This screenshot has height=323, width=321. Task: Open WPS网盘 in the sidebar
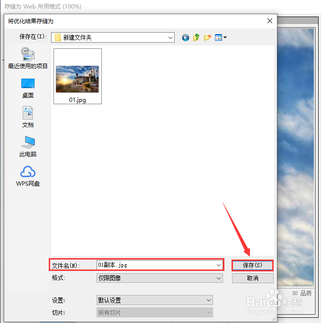pos(28,176)
